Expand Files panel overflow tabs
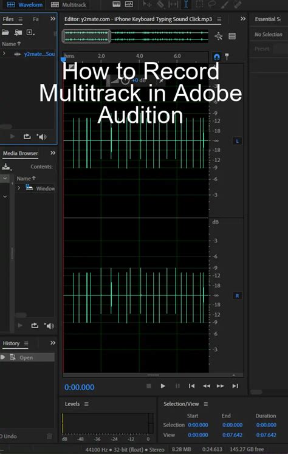Screen dimensions: 288x454 tap(53, 19)
